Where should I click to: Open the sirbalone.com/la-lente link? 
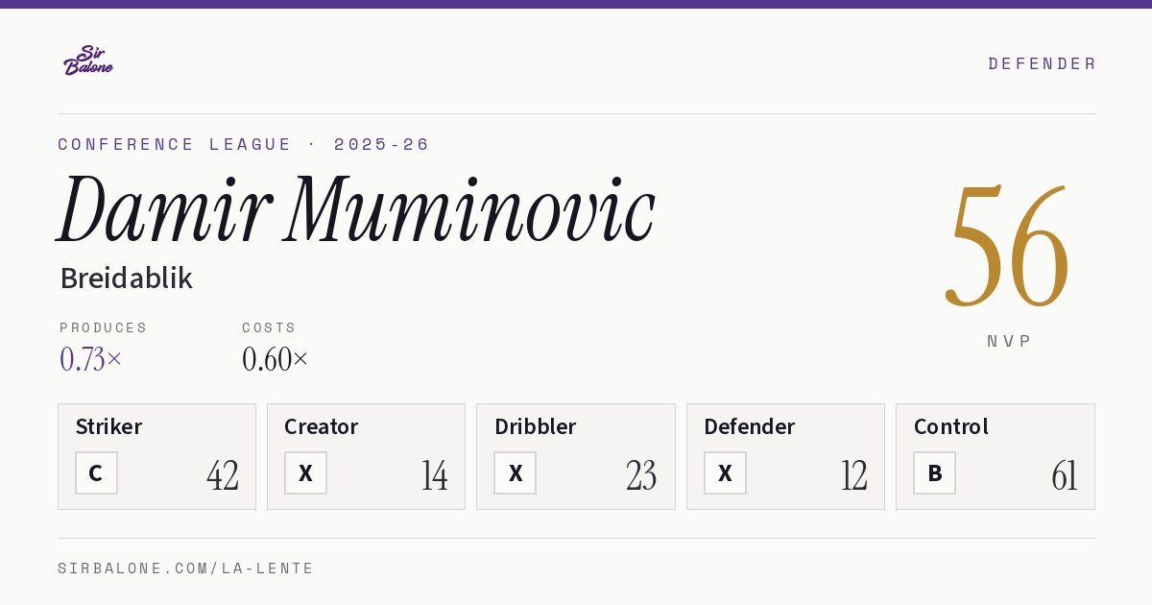coord(186,569)
